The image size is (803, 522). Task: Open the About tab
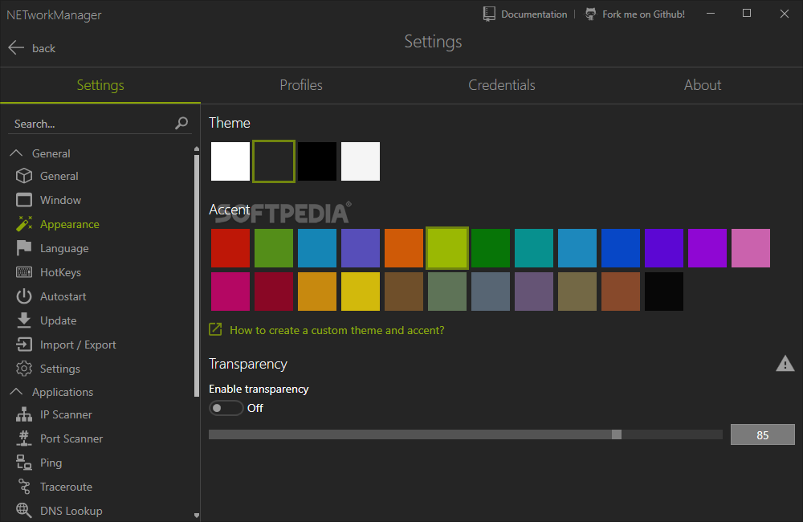tap(703, 85)
